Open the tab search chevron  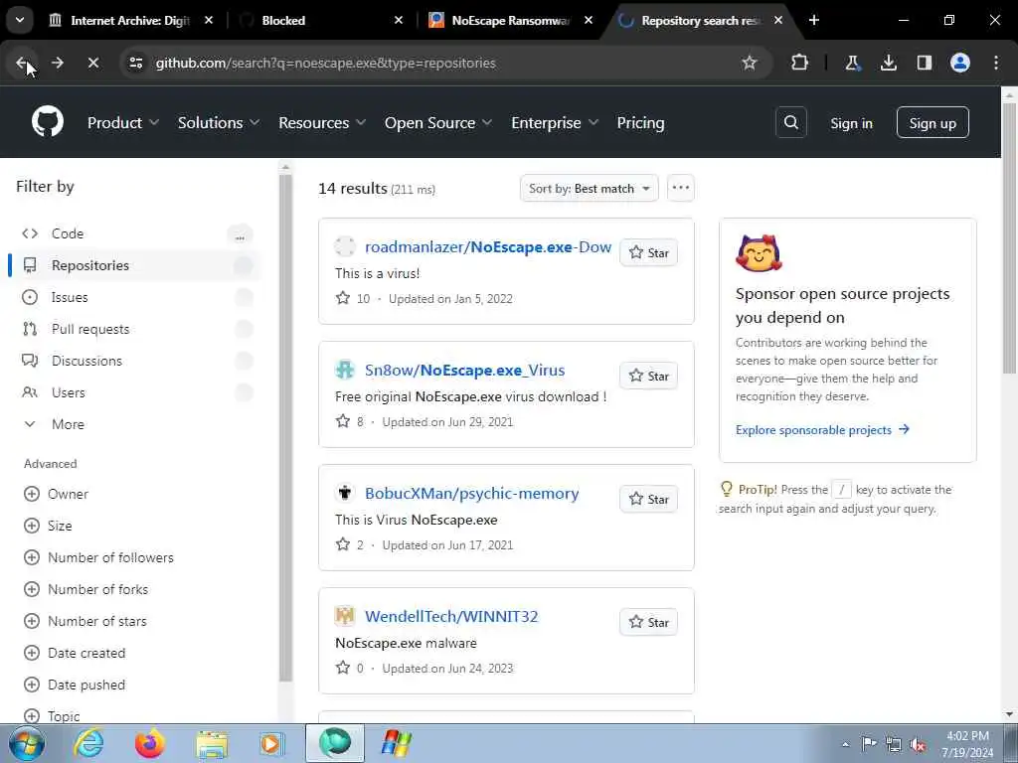point(20,20)
